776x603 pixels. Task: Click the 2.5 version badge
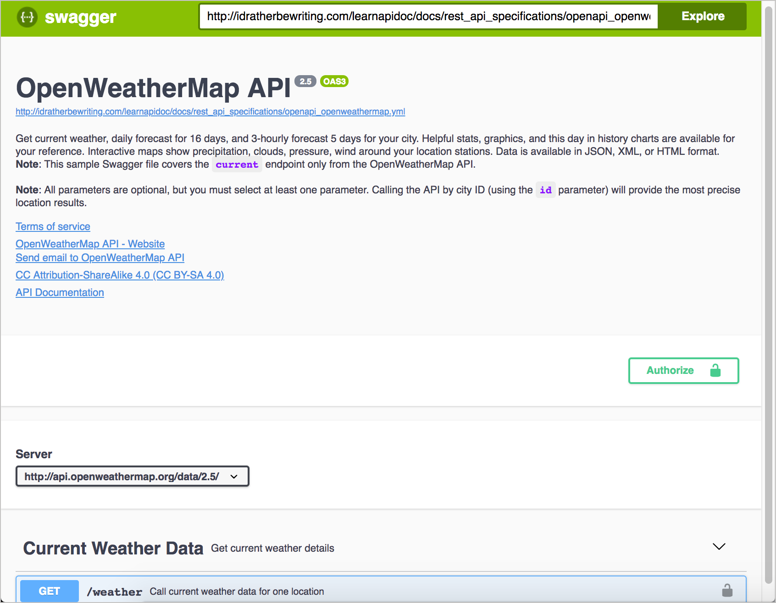[305, 82]
